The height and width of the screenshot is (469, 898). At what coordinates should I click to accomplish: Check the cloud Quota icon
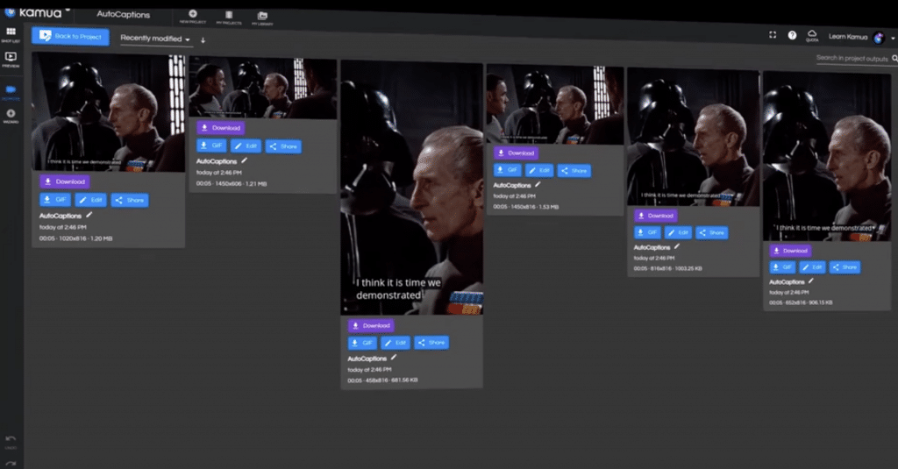(x=812, y=36)
